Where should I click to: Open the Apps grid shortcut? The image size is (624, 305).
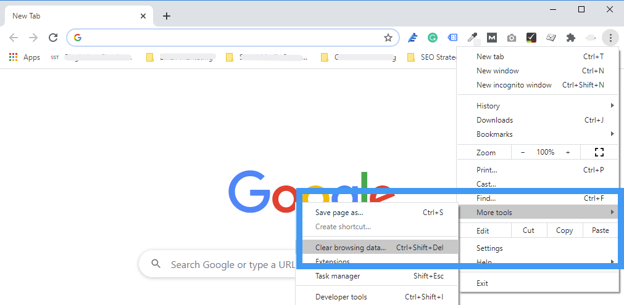(x=25, y=57)
